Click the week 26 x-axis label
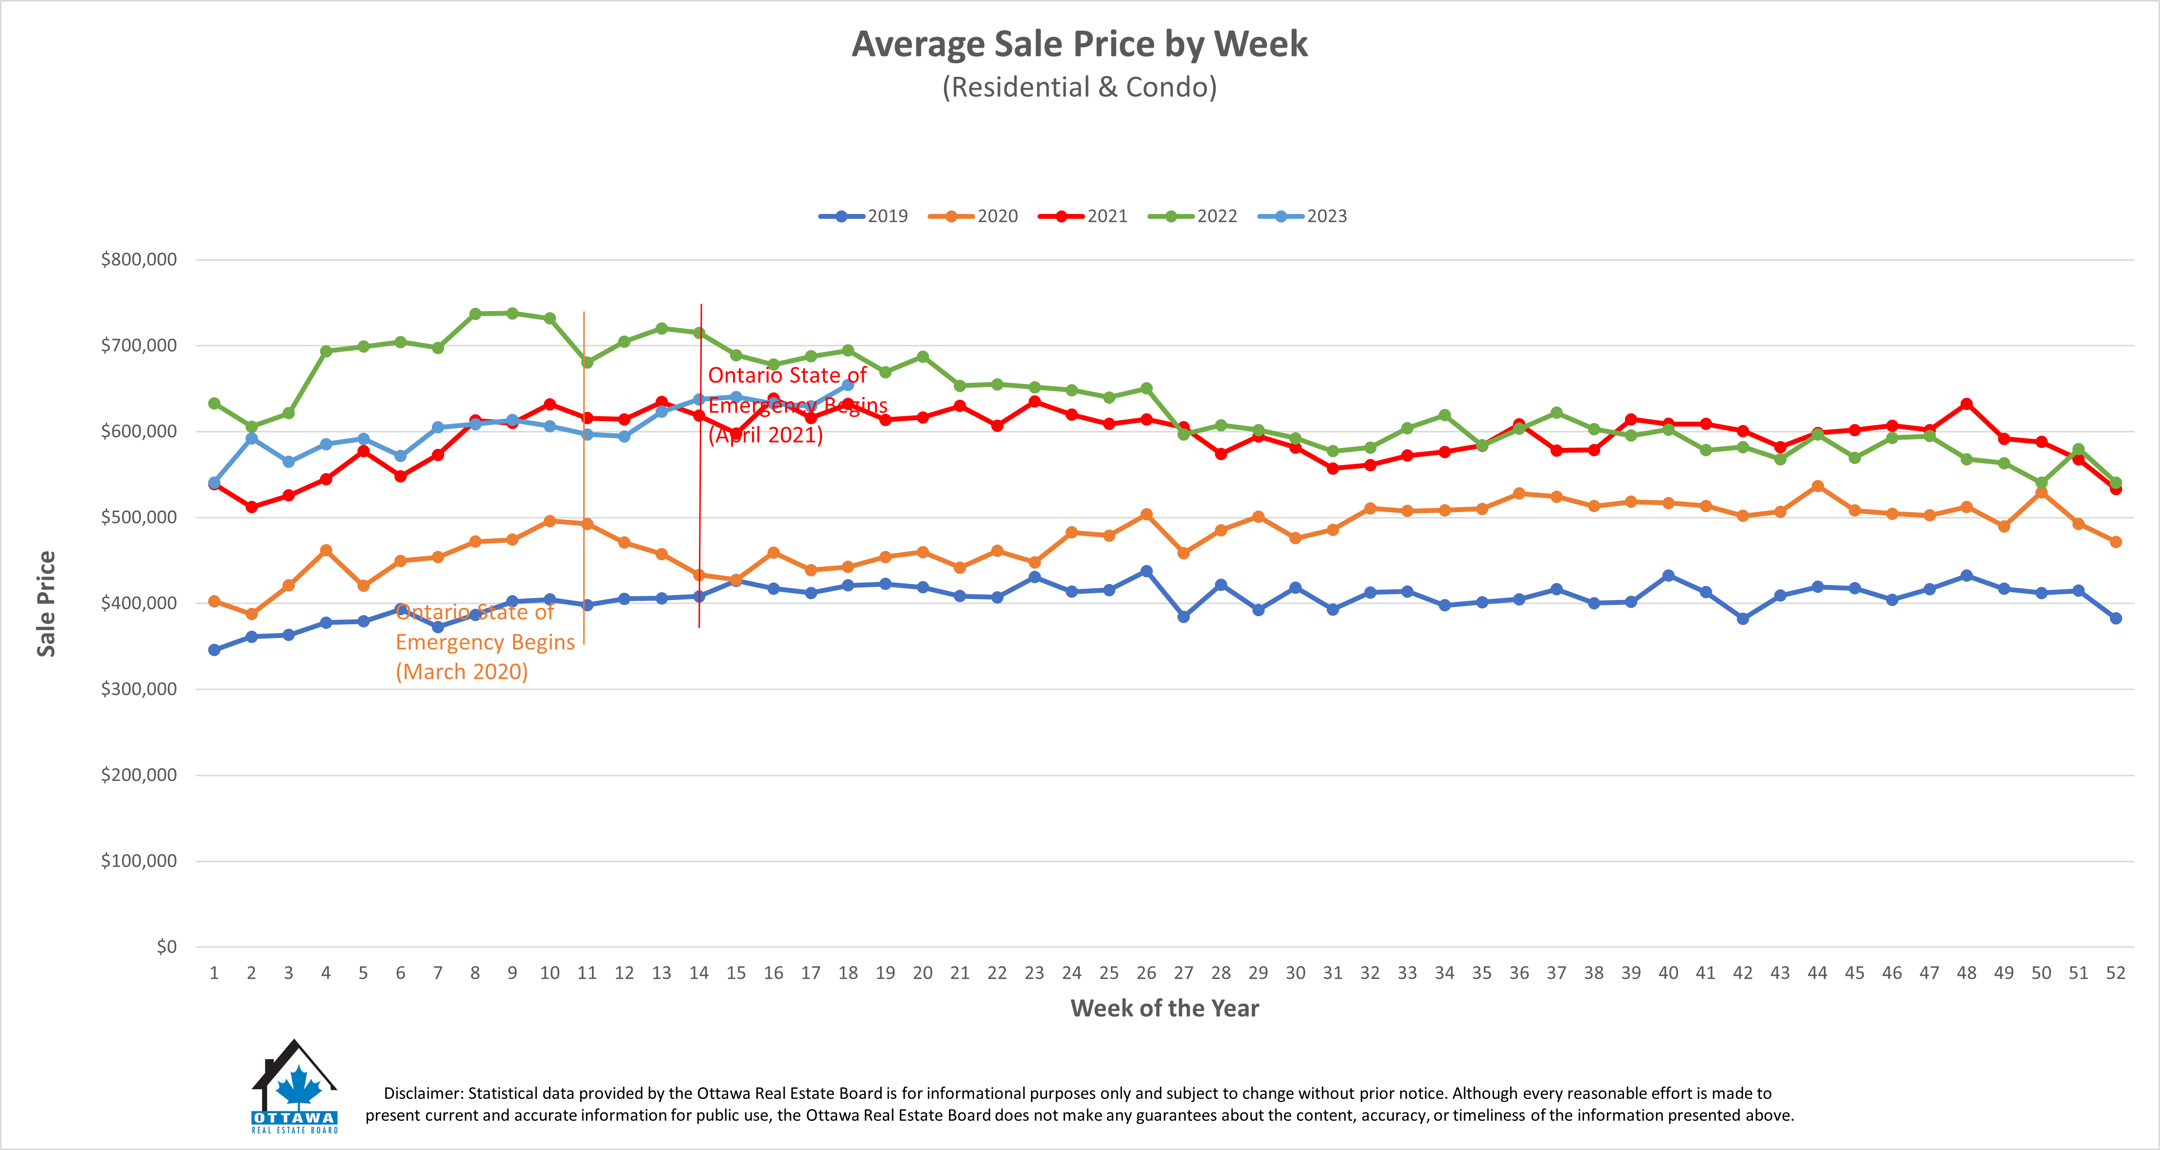Screen dimensions: 2160x1150 coord(1146,973)
